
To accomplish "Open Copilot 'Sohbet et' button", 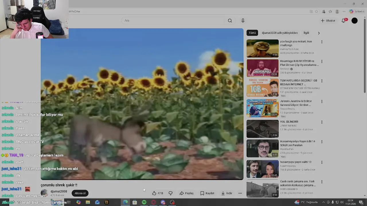I will pos(357,11).
